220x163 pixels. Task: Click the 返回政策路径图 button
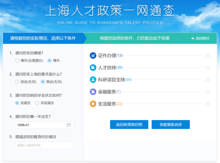129,125
